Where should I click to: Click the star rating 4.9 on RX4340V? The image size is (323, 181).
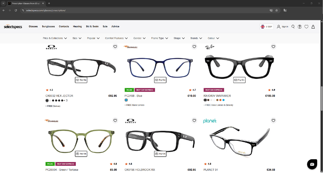tap(272, 90)
